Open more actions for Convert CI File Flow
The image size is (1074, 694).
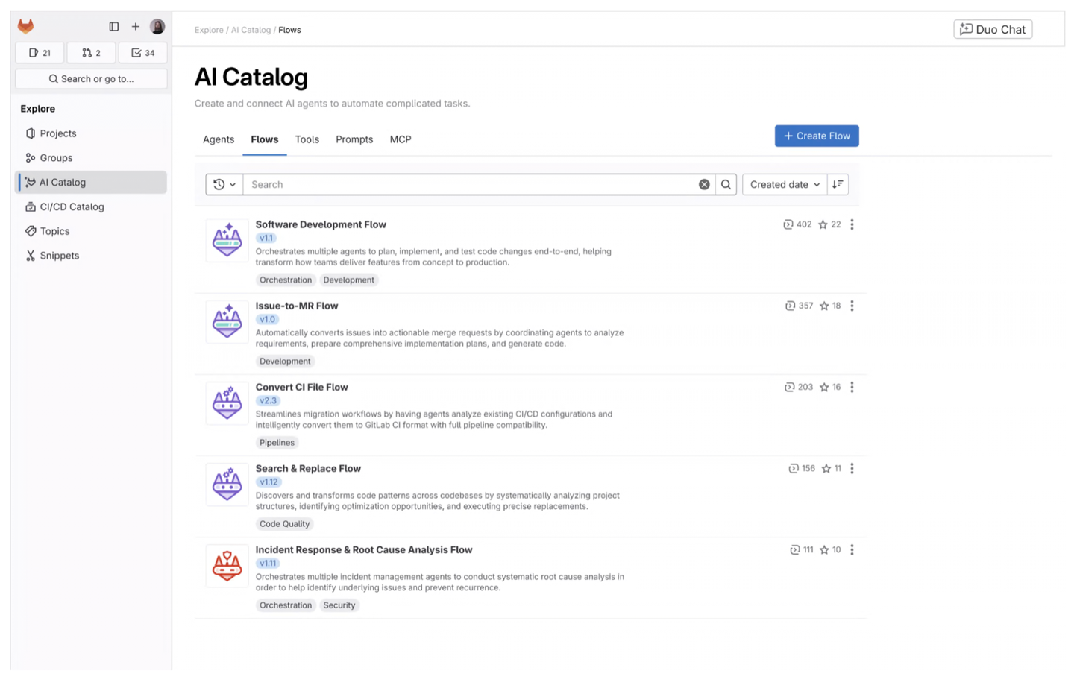tap(852, 388)
